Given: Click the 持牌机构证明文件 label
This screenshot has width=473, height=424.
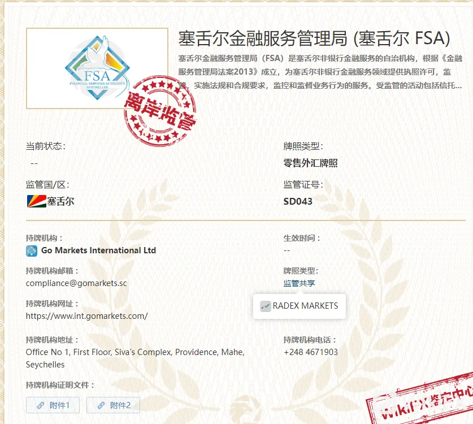Looking at the screenshot, I should click(x=60, y=385).
